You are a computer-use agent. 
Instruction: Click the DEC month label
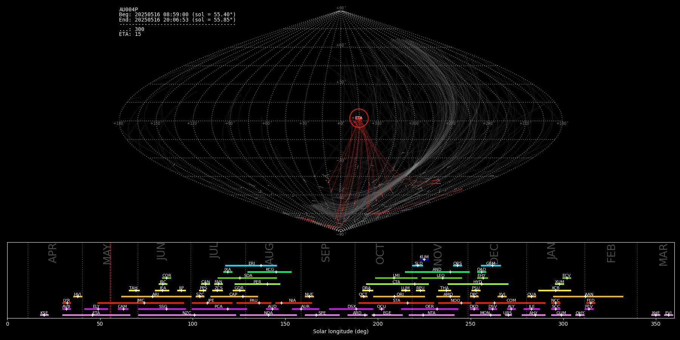494,254
